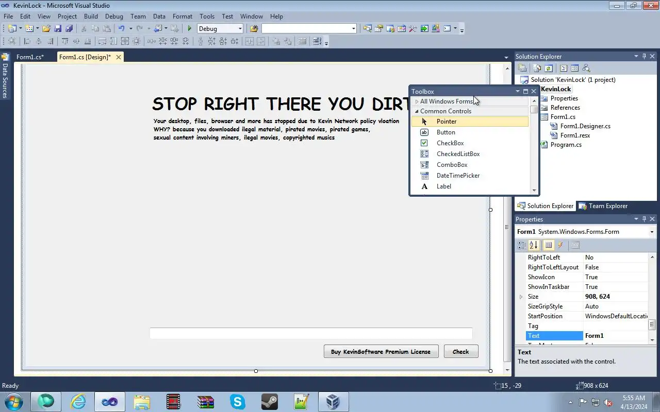This screenshot has width=660, height=412.
Task: Click Refresh icon in Solution Explorer
Action: point(549,68)
